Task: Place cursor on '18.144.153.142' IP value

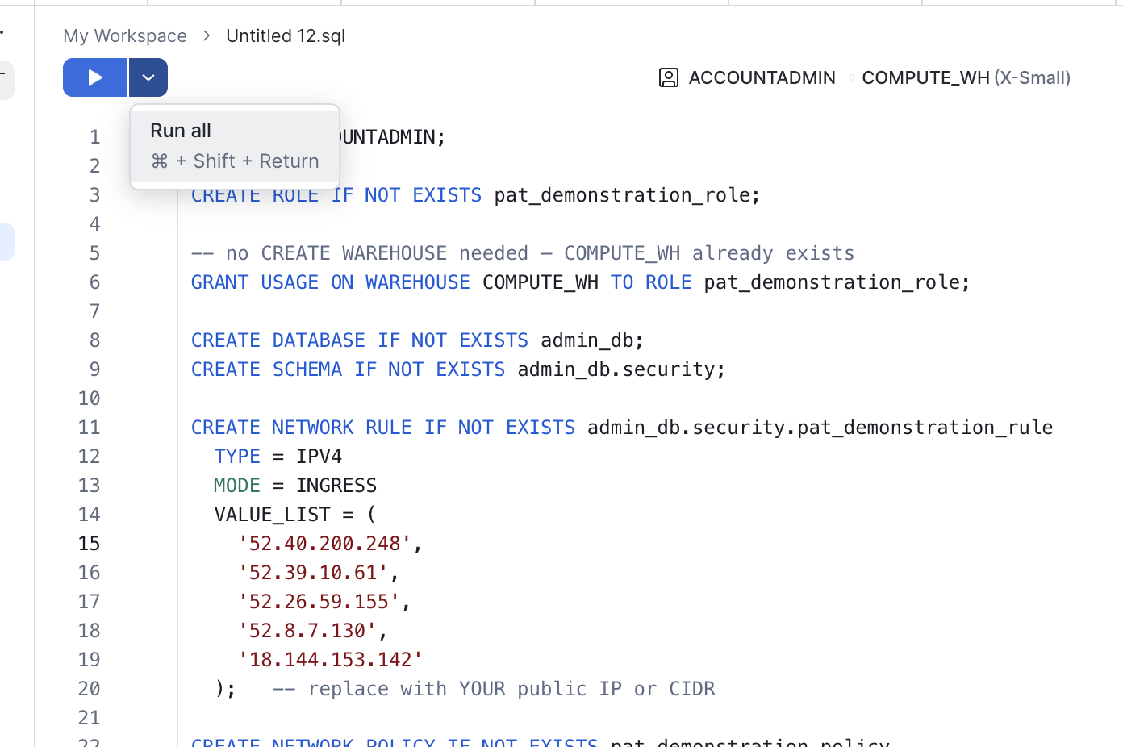Action: [x=331, y=660]
